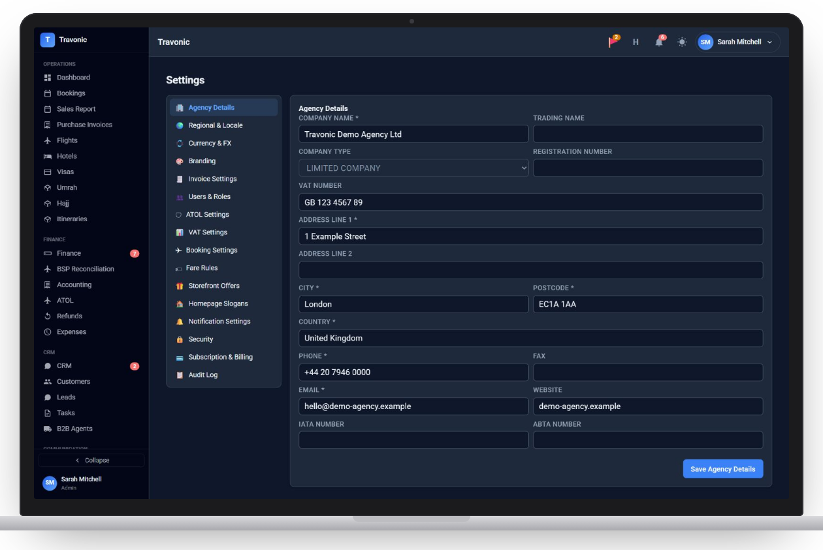Click the Address Line 1 field

pos(530,236)
